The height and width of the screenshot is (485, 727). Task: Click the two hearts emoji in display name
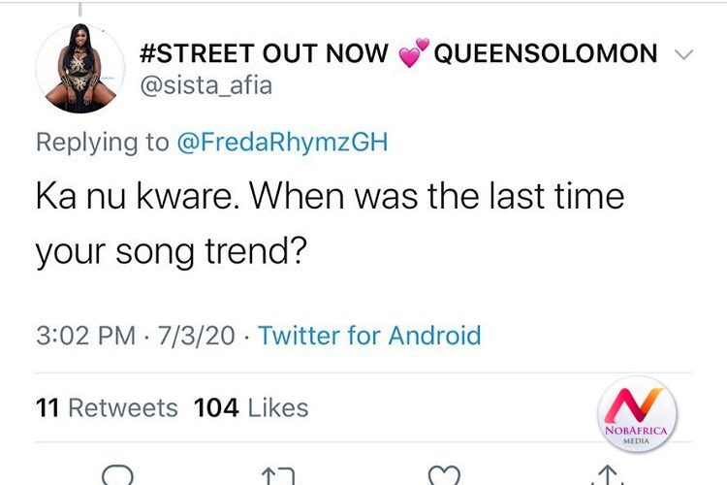(414, 54)
